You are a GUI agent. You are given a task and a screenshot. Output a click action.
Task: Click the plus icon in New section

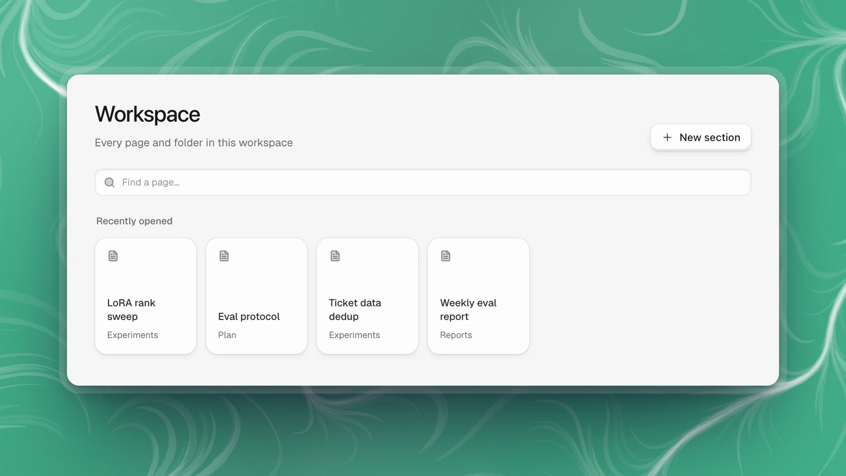pyautogui.click(x=668, y=138)
